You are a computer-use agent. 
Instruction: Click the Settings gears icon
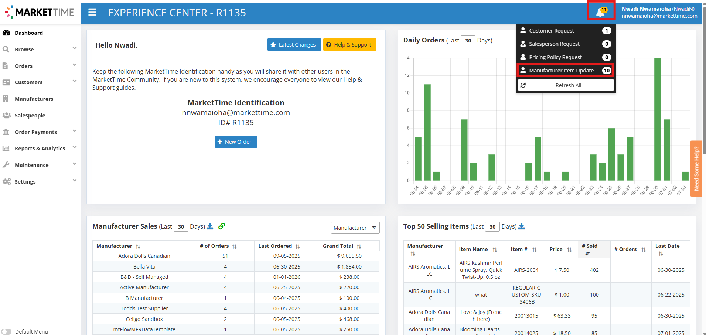[7, 181]
